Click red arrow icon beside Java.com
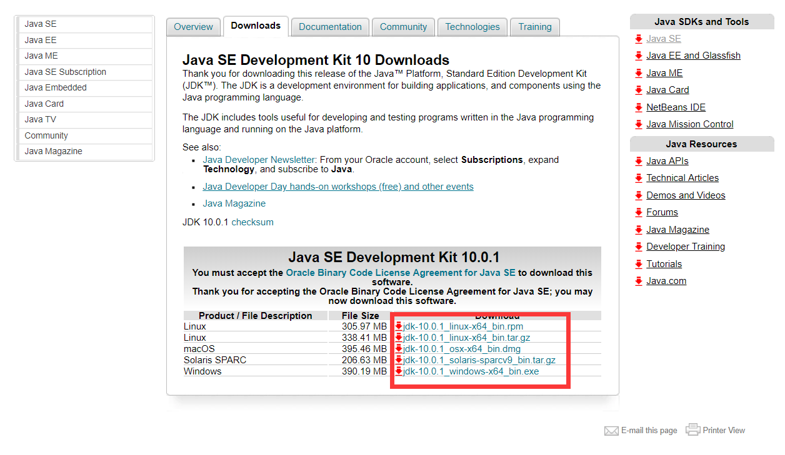 (x=638, y=281)
